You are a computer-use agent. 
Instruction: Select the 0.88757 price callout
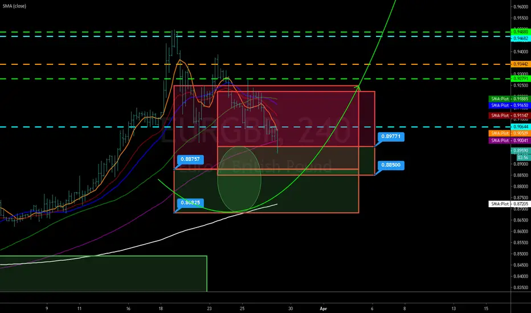190,159
